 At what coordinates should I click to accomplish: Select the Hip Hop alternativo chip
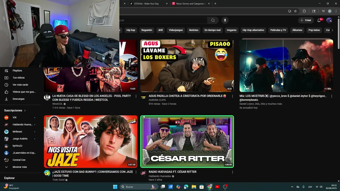tap(253, 30)
